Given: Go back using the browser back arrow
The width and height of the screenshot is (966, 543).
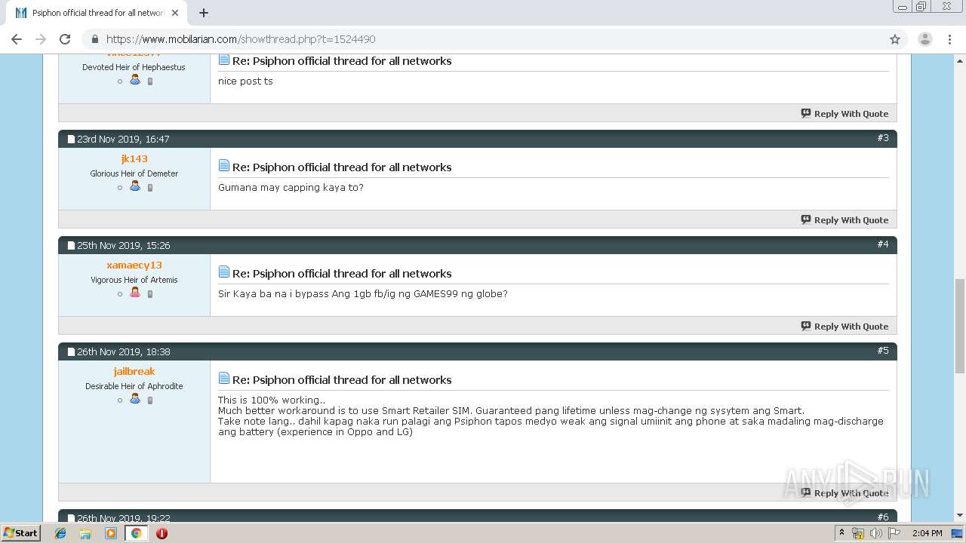Looking at the screenshot, I should (17, 39).
